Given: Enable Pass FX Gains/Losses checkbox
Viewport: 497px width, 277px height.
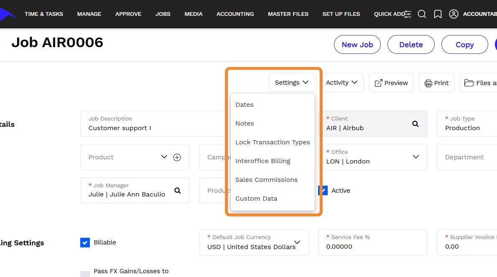Looking at the screenshot, I should pyautogui.click(x=85, y=274).
